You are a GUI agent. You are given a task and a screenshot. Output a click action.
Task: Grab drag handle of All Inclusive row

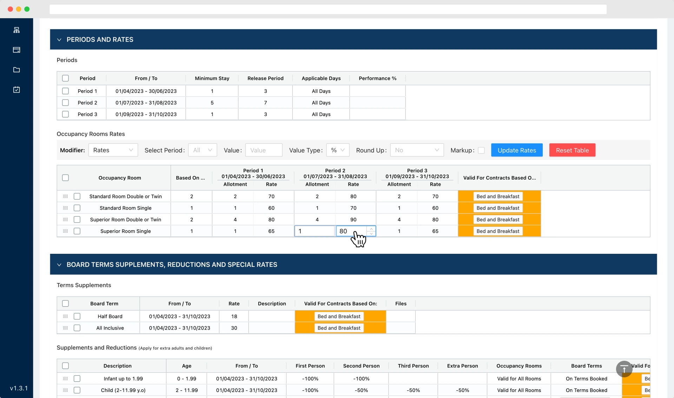(x=65, y=328)
